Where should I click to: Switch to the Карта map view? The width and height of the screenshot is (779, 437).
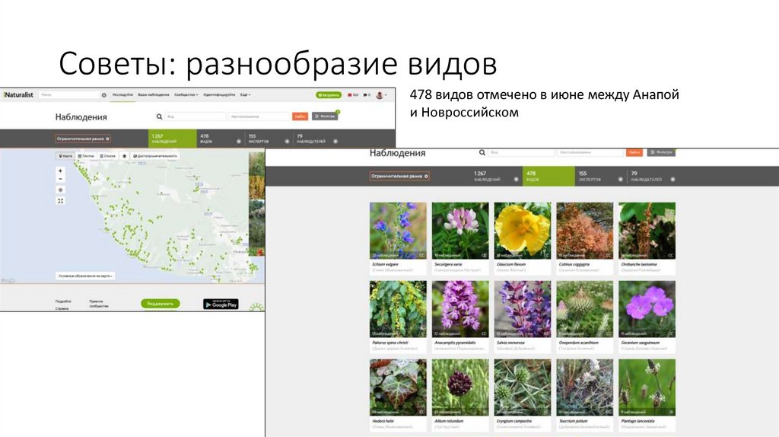click(65, 156)
